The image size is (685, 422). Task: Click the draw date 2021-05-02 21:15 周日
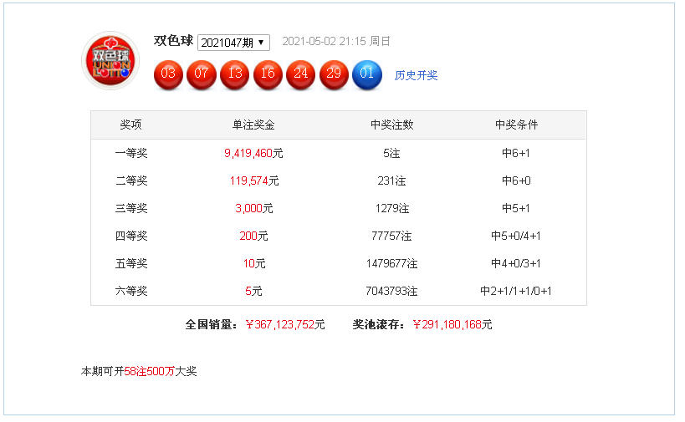coord(336,41)
